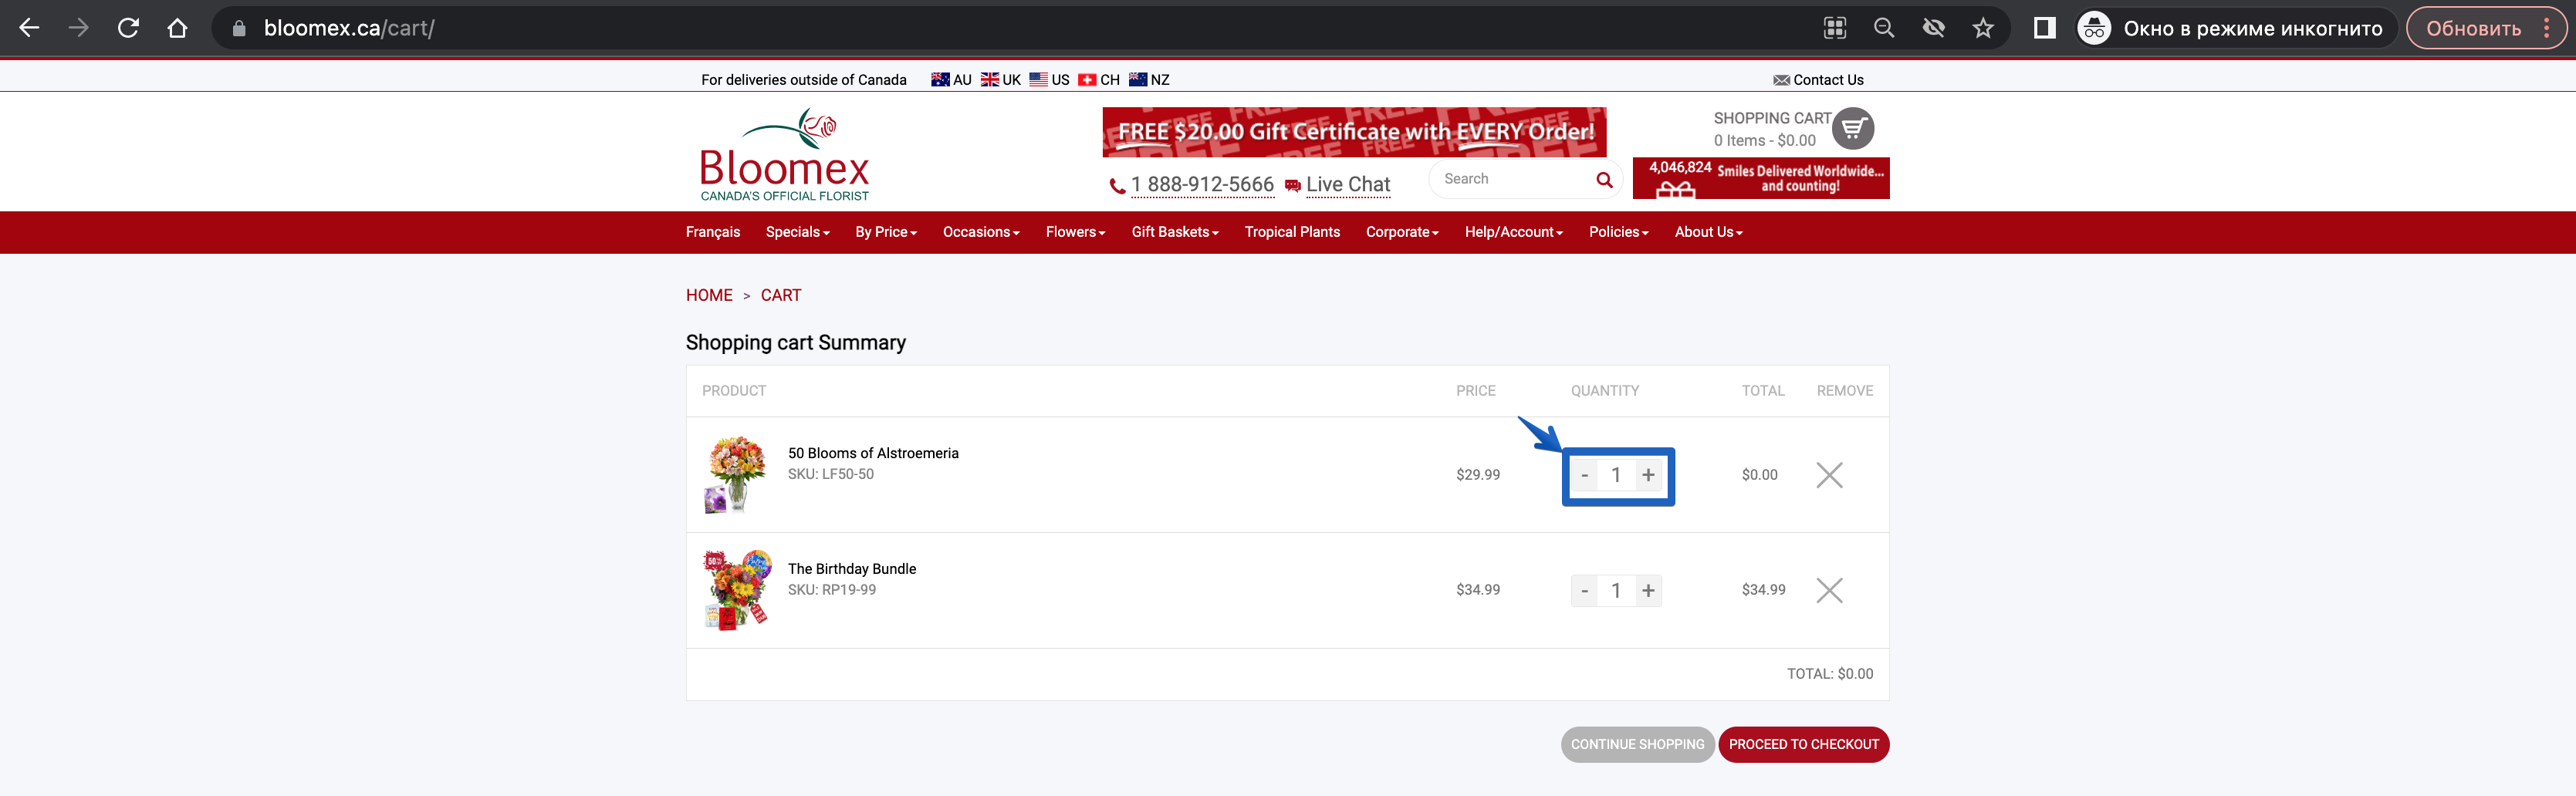Screen dimensions: 2576x796
Task: Click the PROCEED TO CHECKOUT button
Action: [x=1803, y=745]
